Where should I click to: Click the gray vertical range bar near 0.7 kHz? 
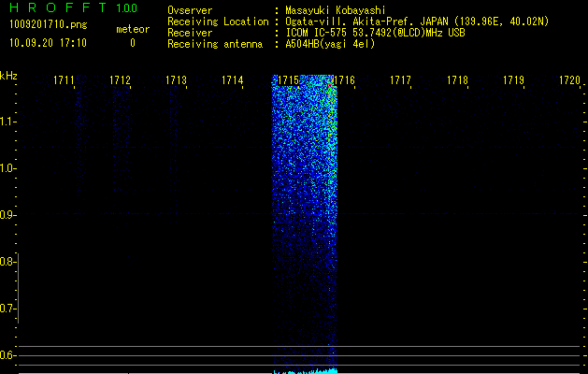click(x=18, y=288)
